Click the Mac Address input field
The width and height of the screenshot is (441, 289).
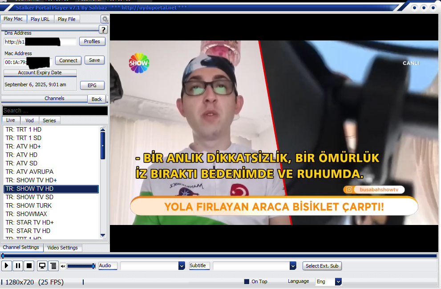(28, 62)
